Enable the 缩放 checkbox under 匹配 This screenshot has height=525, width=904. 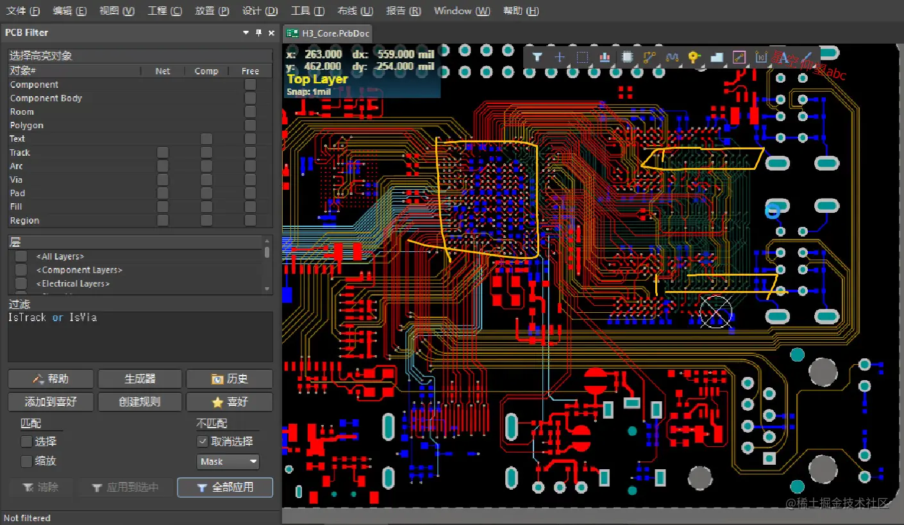[26, 461]
